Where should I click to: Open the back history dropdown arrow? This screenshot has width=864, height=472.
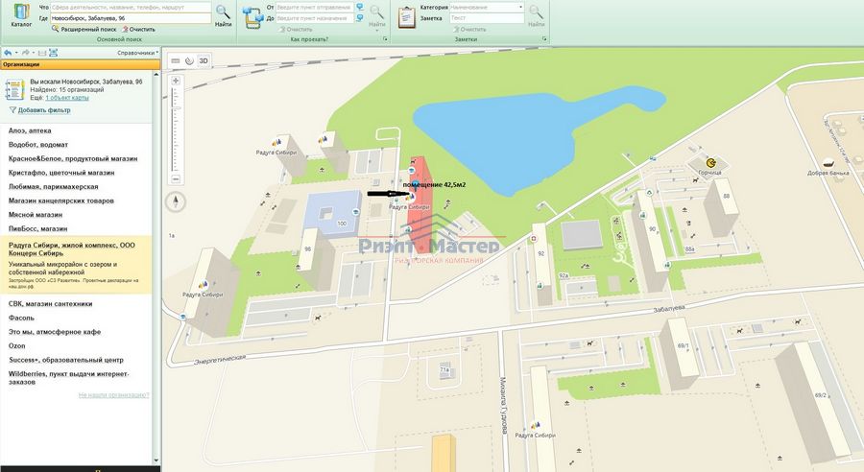(16, 53)
